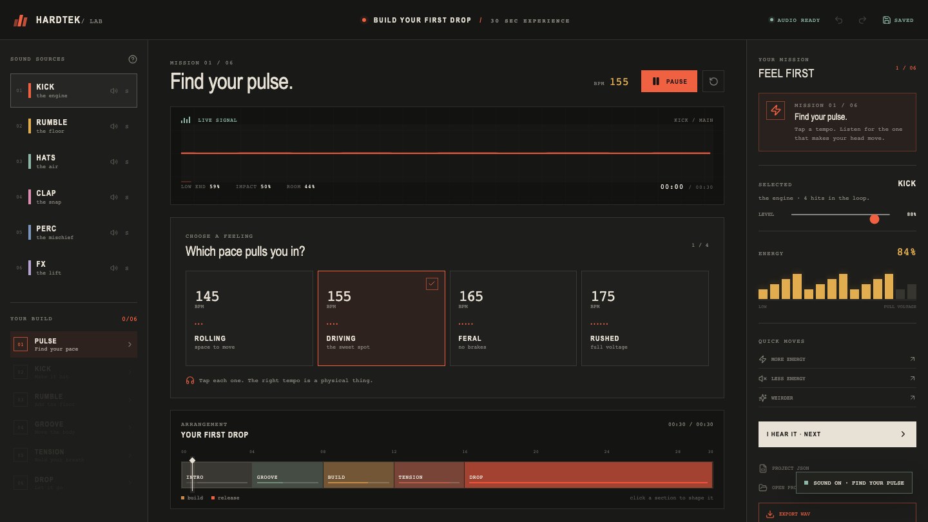
Task: Click I Hear It Next button
Action: [837, 434]
